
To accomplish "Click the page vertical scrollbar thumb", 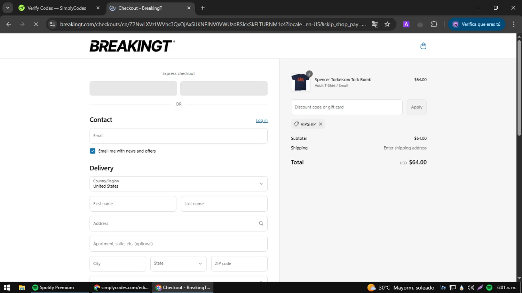I will 519,88.
